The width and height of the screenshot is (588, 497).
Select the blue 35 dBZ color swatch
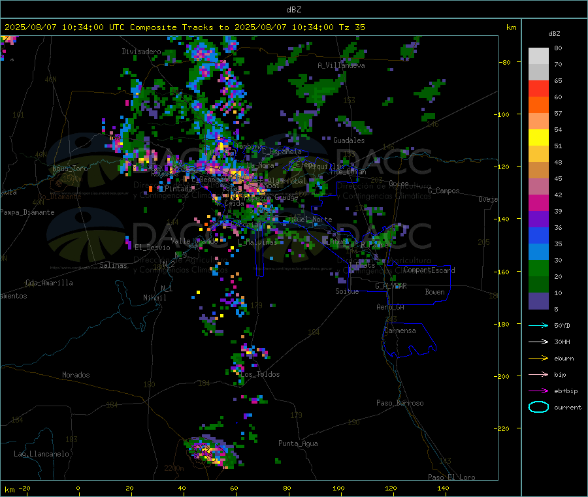(538, 235)
